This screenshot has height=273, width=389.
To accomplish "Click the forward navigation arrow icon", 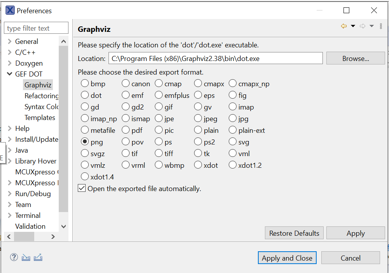I will [363, 26].
